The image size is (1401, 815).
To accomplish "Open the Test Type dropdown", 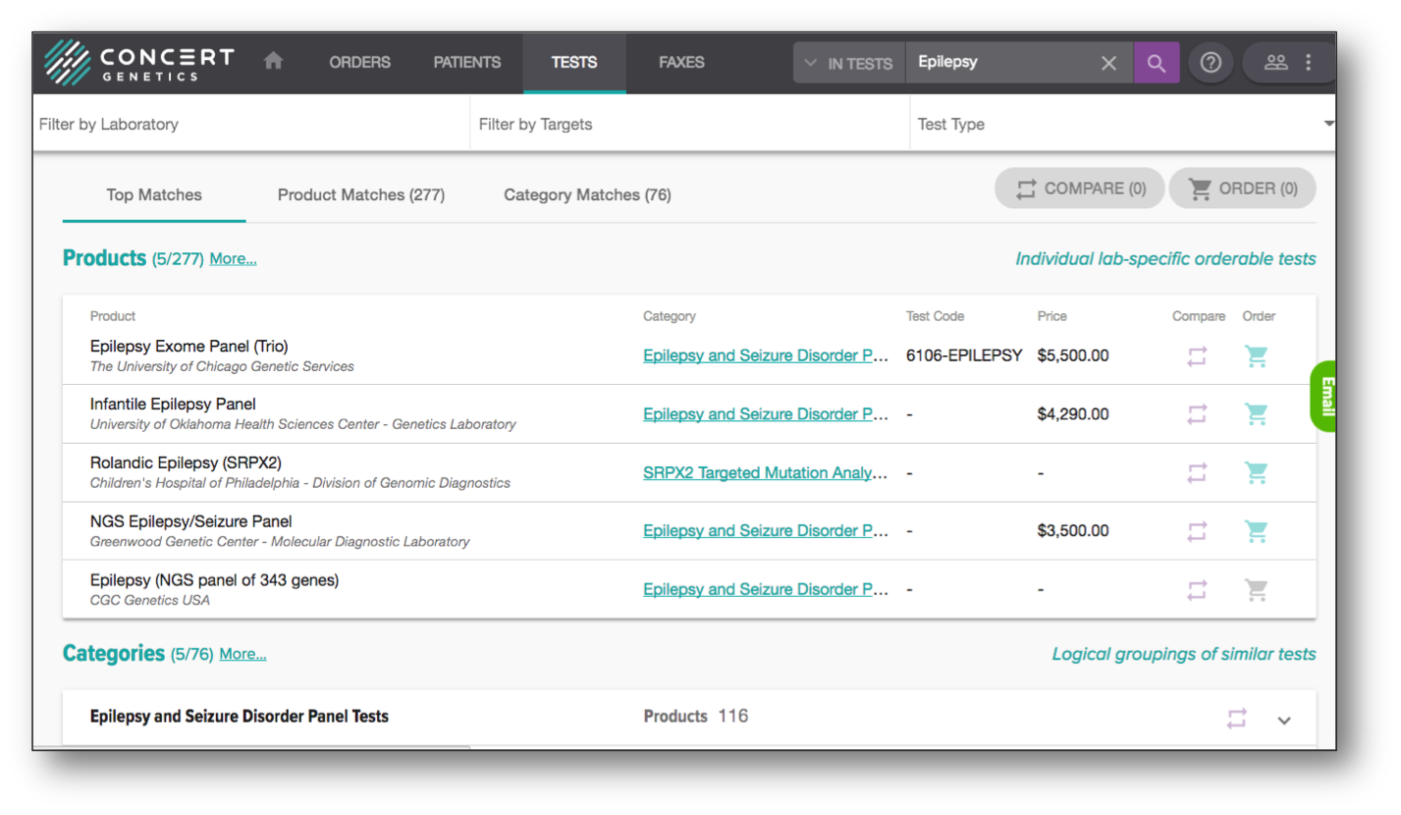I will [1122, 124].
